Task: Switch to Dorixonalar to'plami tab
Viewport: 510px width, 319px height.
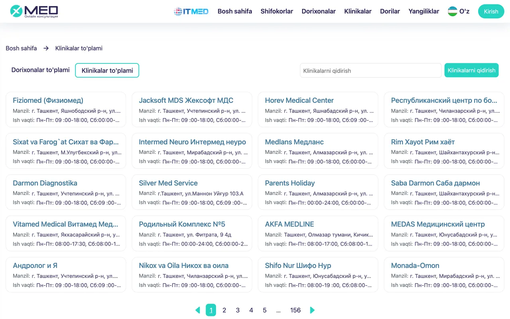Action: pos(41,70)
